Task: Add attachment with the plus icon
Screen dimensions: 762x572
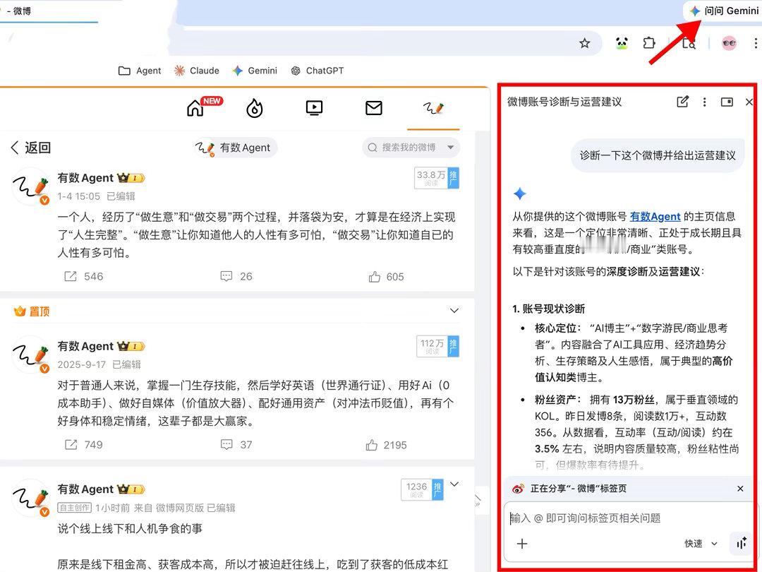Action: click(x=522, y=544)
